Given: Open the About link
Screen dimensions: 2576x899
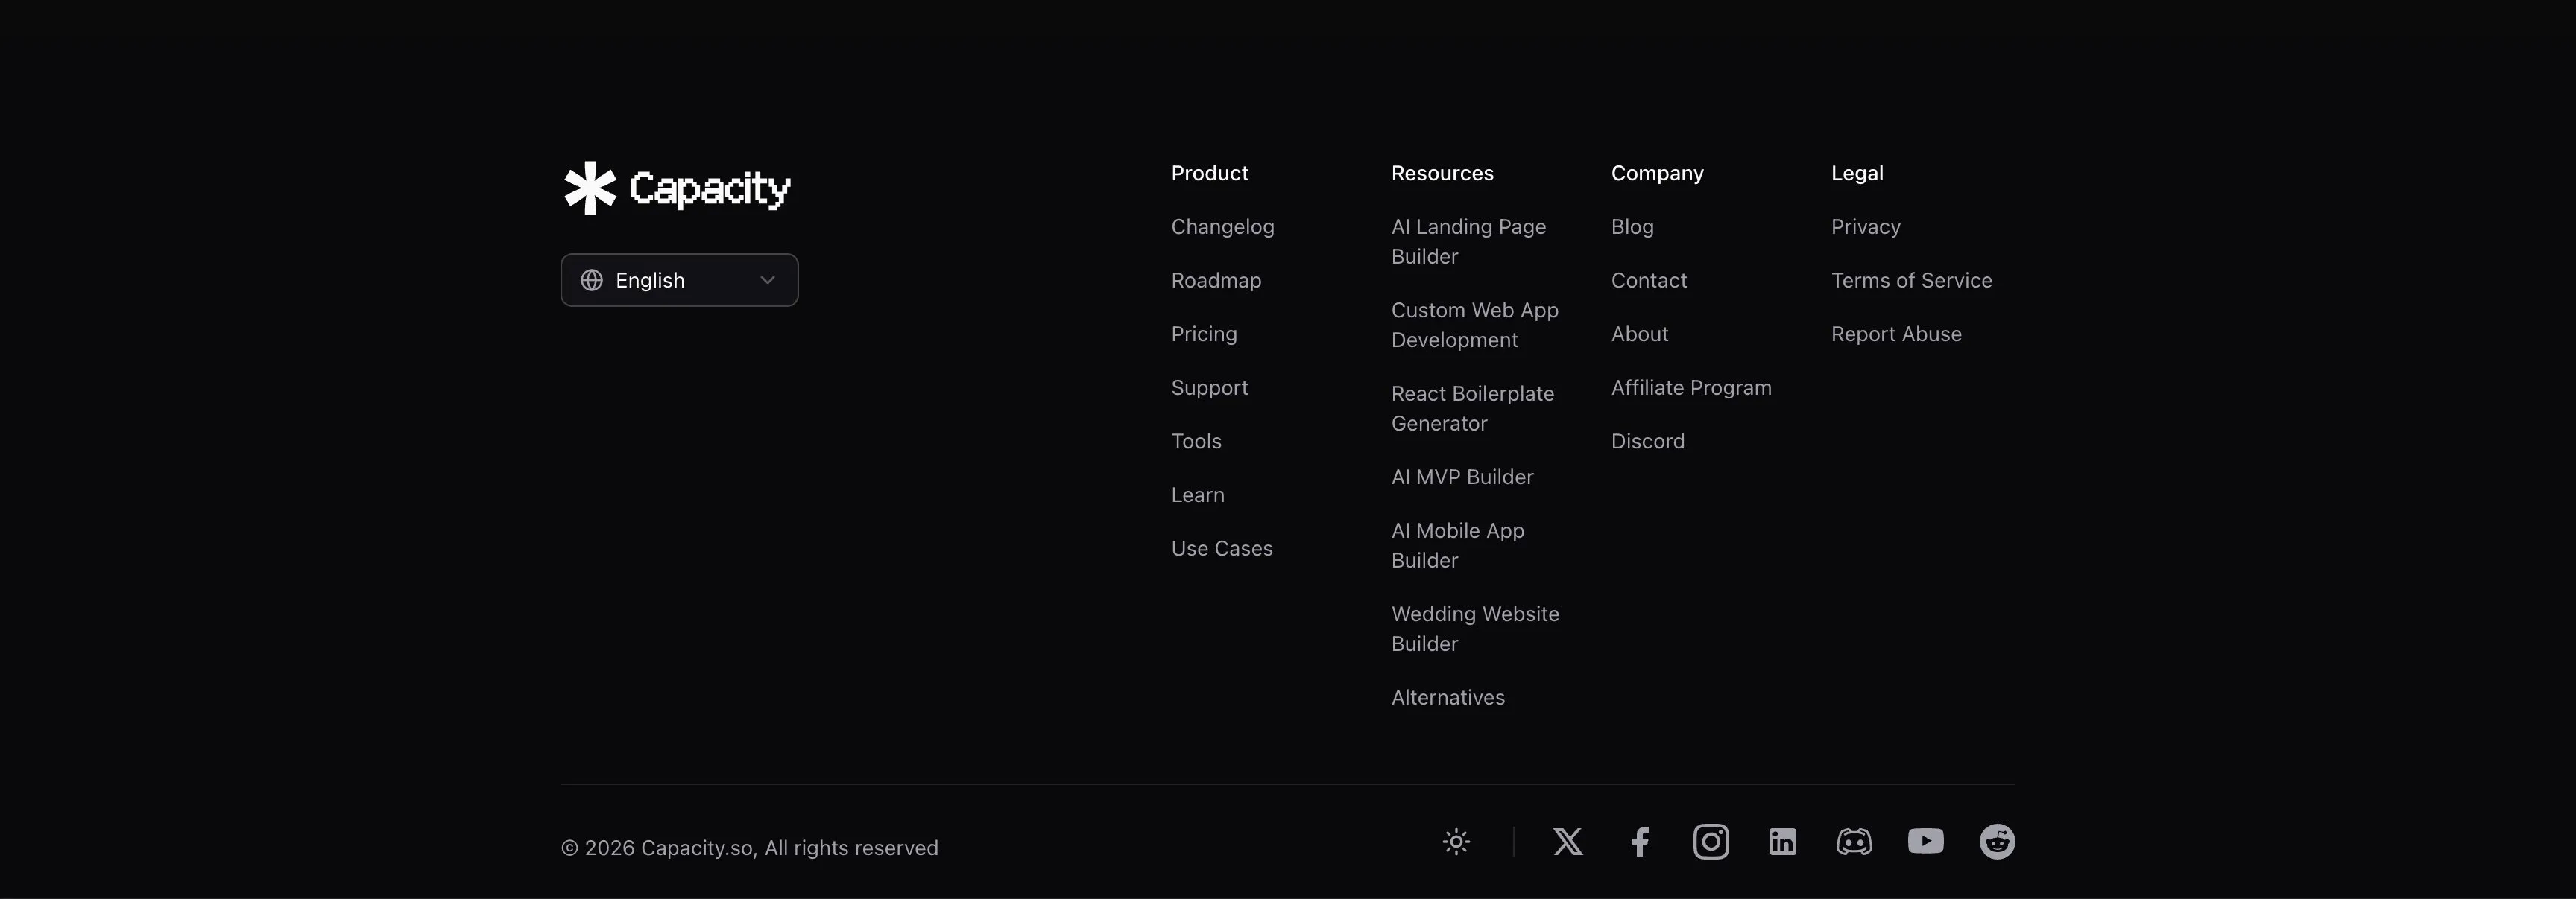Looking at the screenshot, I should point(1639,334).
